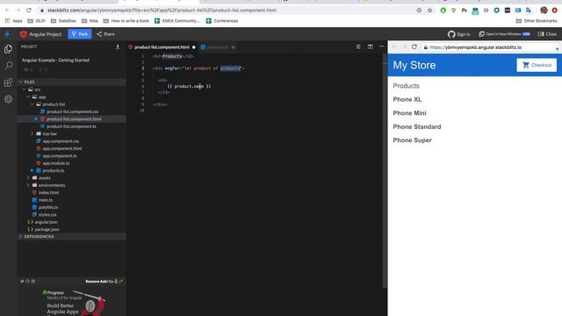Image resolution: width=562 pixels, height=316 pixels.
Task: Click Phone XL product heading in preview
Action: (x=407, y=99)
